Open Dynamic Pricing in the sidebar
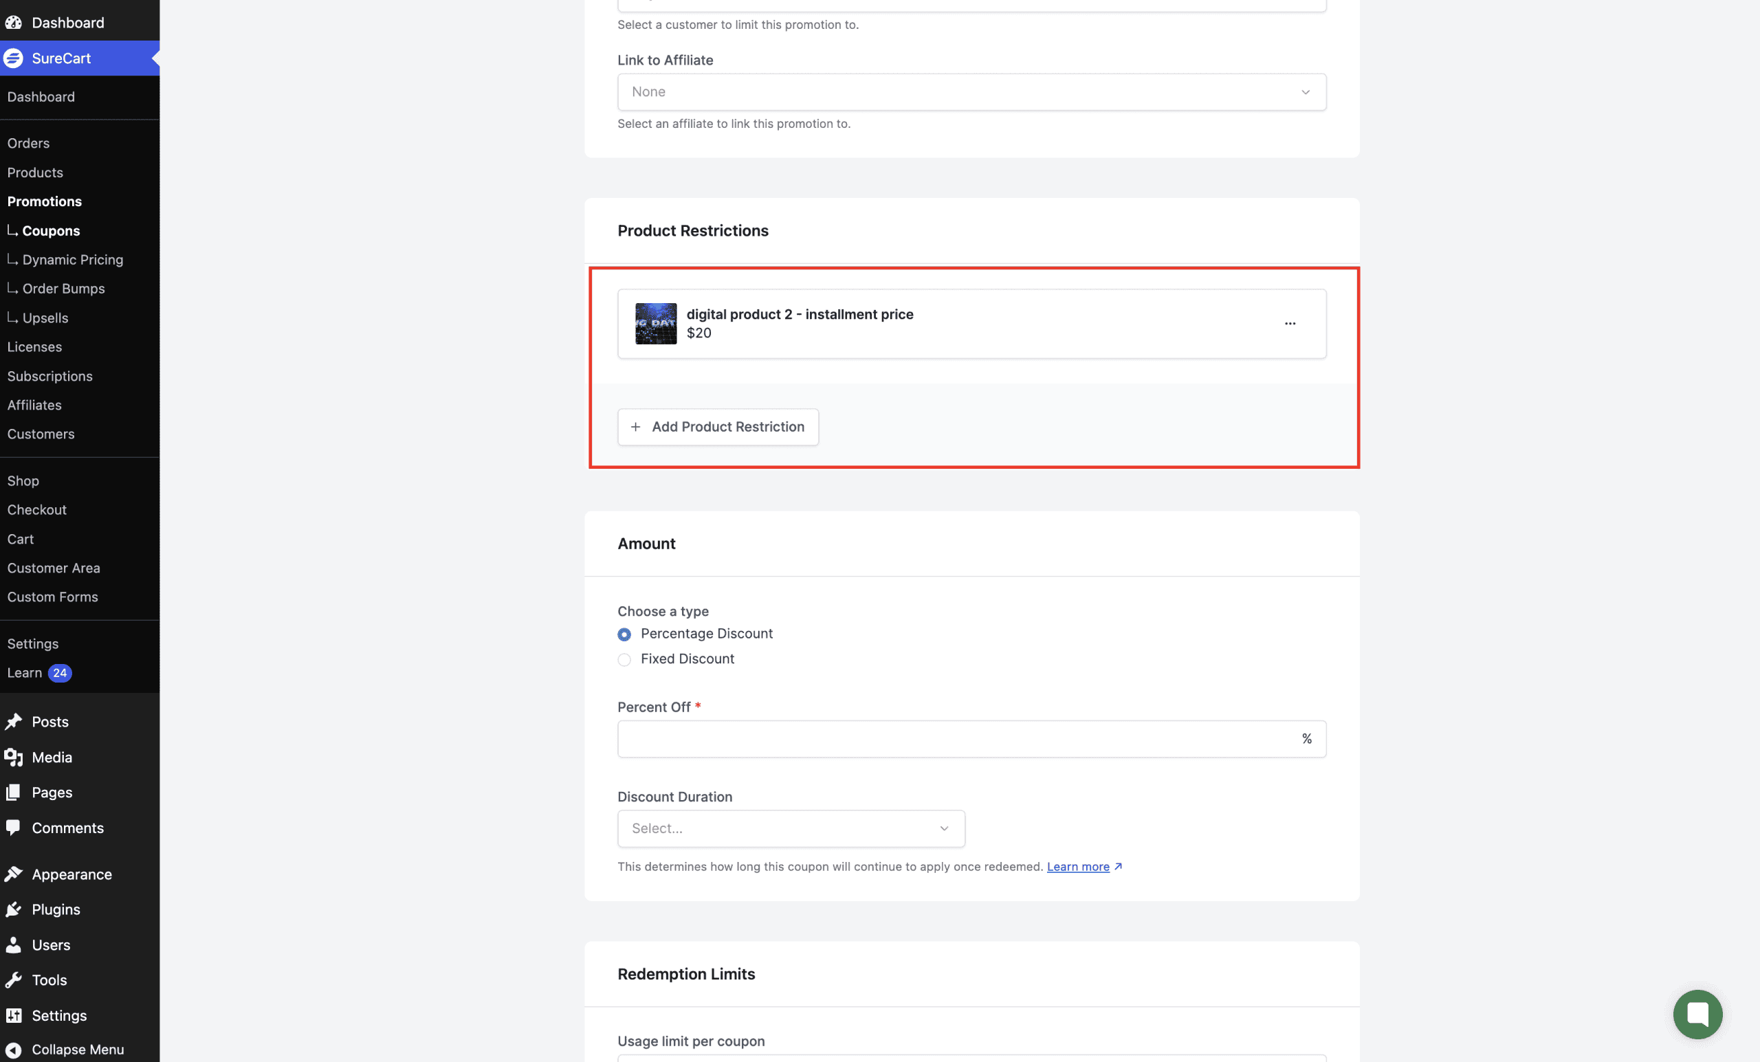This screenshot has height=1062, width=1760. [x=72, y=260]
